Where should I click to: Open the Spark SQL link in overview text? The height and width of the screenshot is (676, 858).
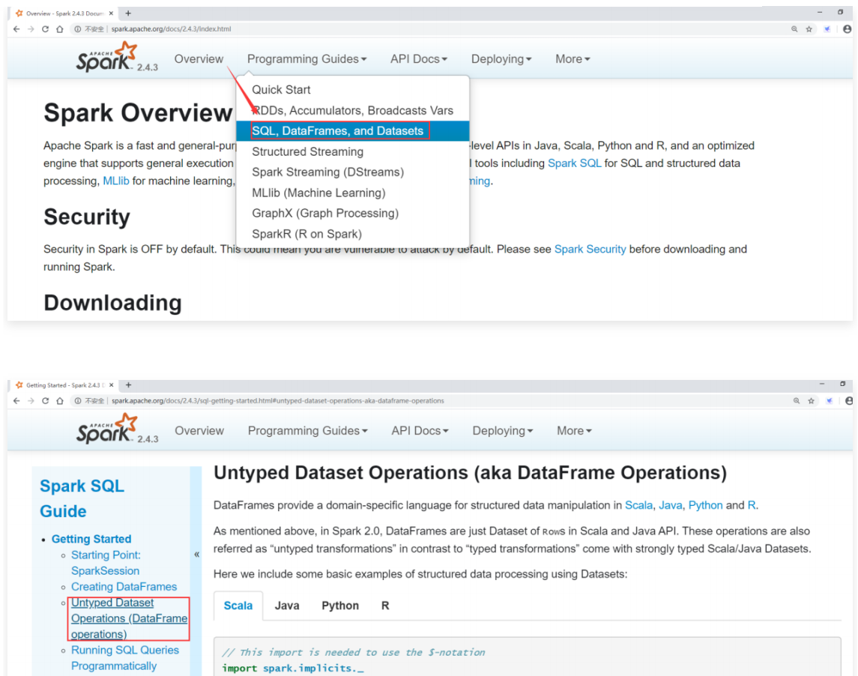(574, 163)
